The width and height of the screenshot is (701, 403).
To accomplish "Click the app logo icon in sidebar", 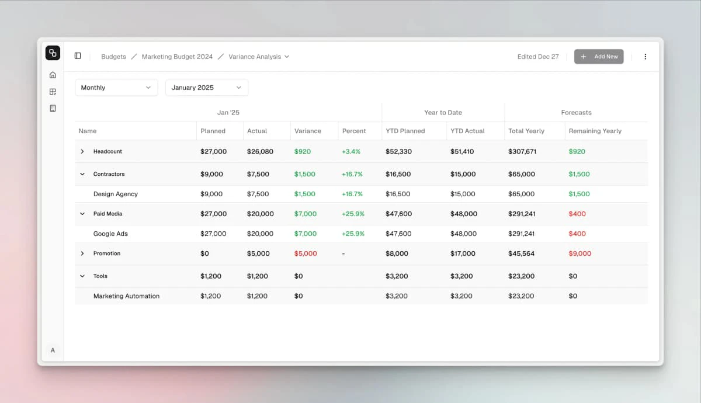I will click(53, 53).
